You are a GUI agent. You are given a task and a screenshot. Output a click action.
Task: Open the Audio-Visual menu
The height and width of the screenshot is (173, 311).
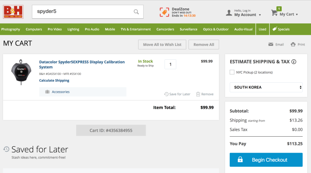tap(243, 29)
